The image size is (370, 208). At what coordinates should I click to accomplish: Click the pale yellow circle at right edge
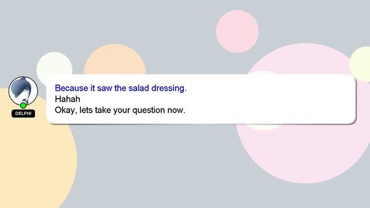361,64
